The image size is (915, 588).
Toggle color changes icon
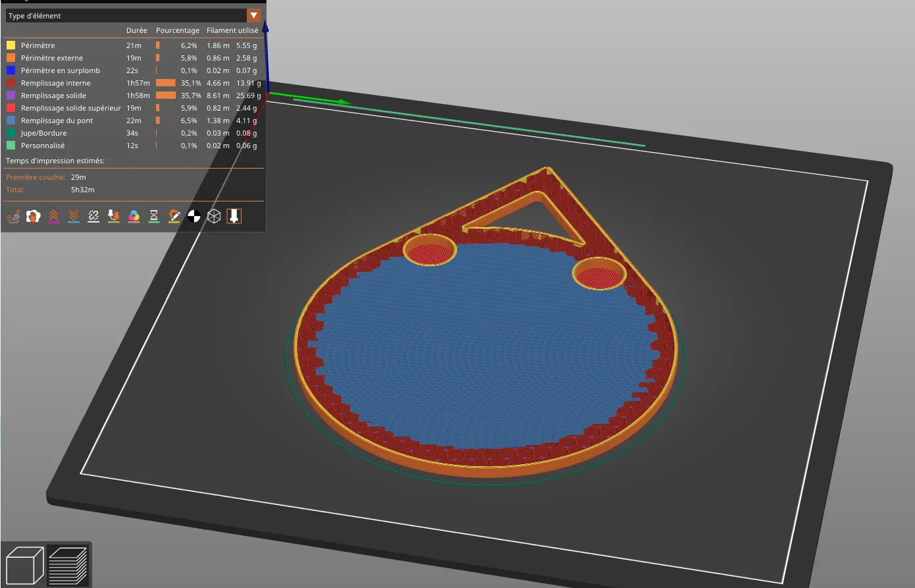click(x=134, y=216)
